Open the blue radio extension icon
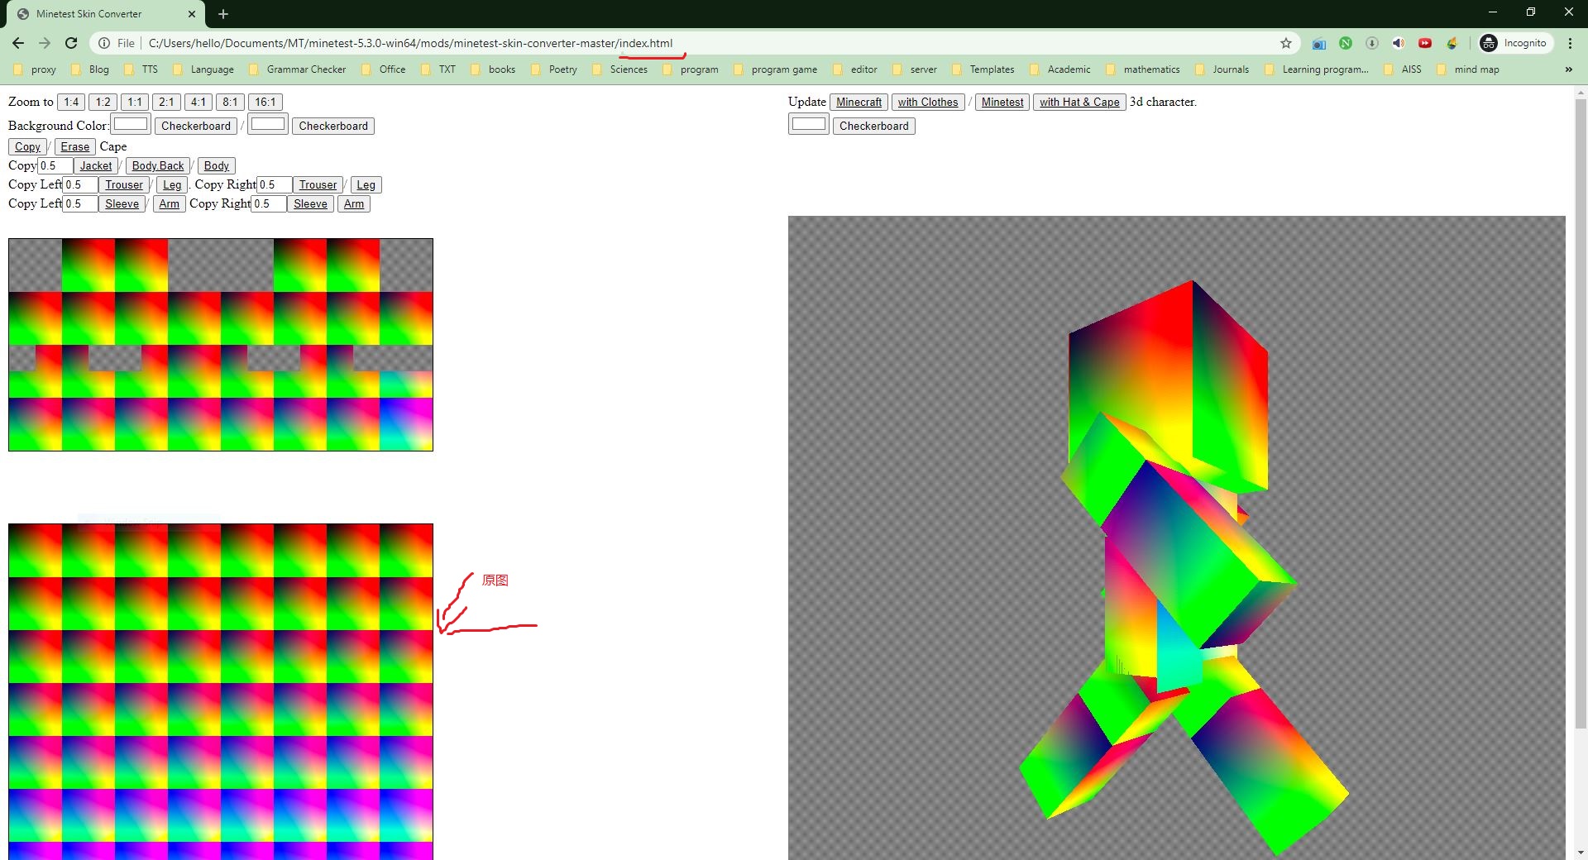This screenshot has width=1588, height=860. tap(1318, 43)
